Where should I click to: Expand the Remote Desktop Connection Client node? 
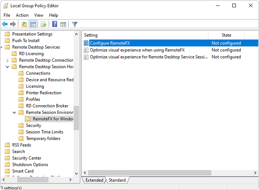tap(7, 60)
